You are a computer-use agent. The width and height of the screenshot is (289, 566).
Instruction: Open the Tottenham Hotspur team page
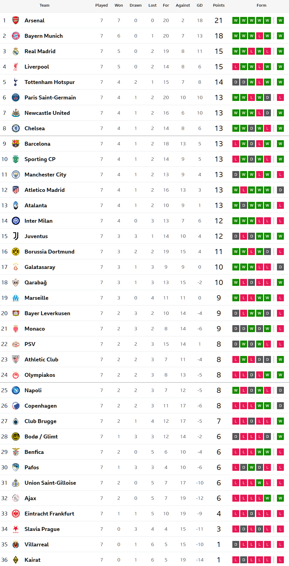coord(50,82)
